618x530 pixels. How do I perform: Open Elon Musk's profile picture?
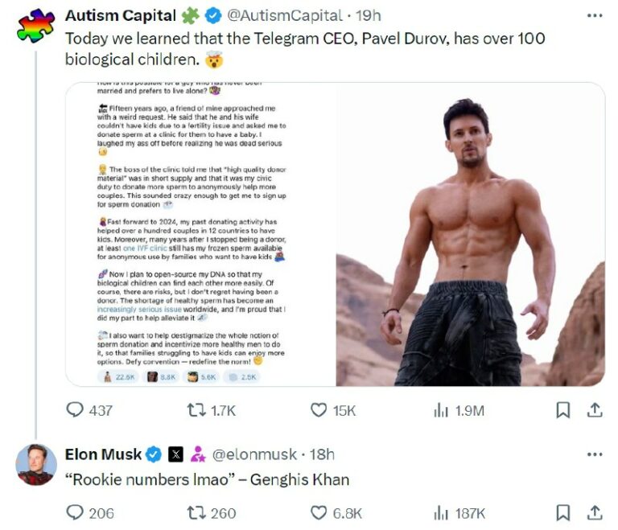point(35,465)
